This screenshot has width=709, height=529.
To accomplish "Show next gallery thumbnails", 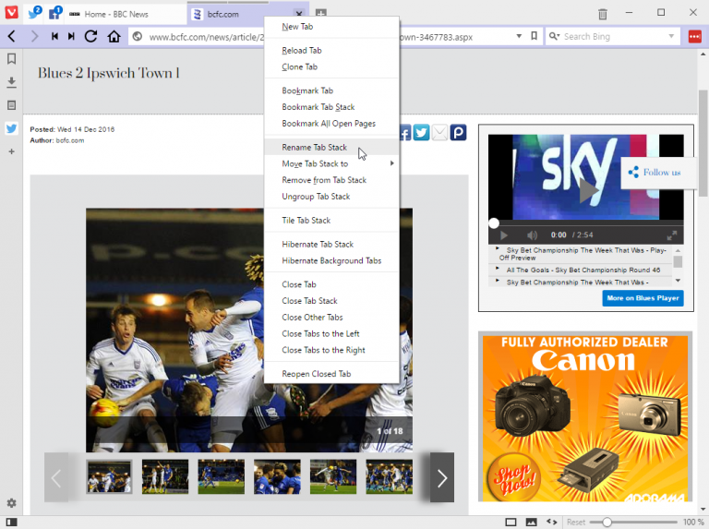I will click(442, 477).
